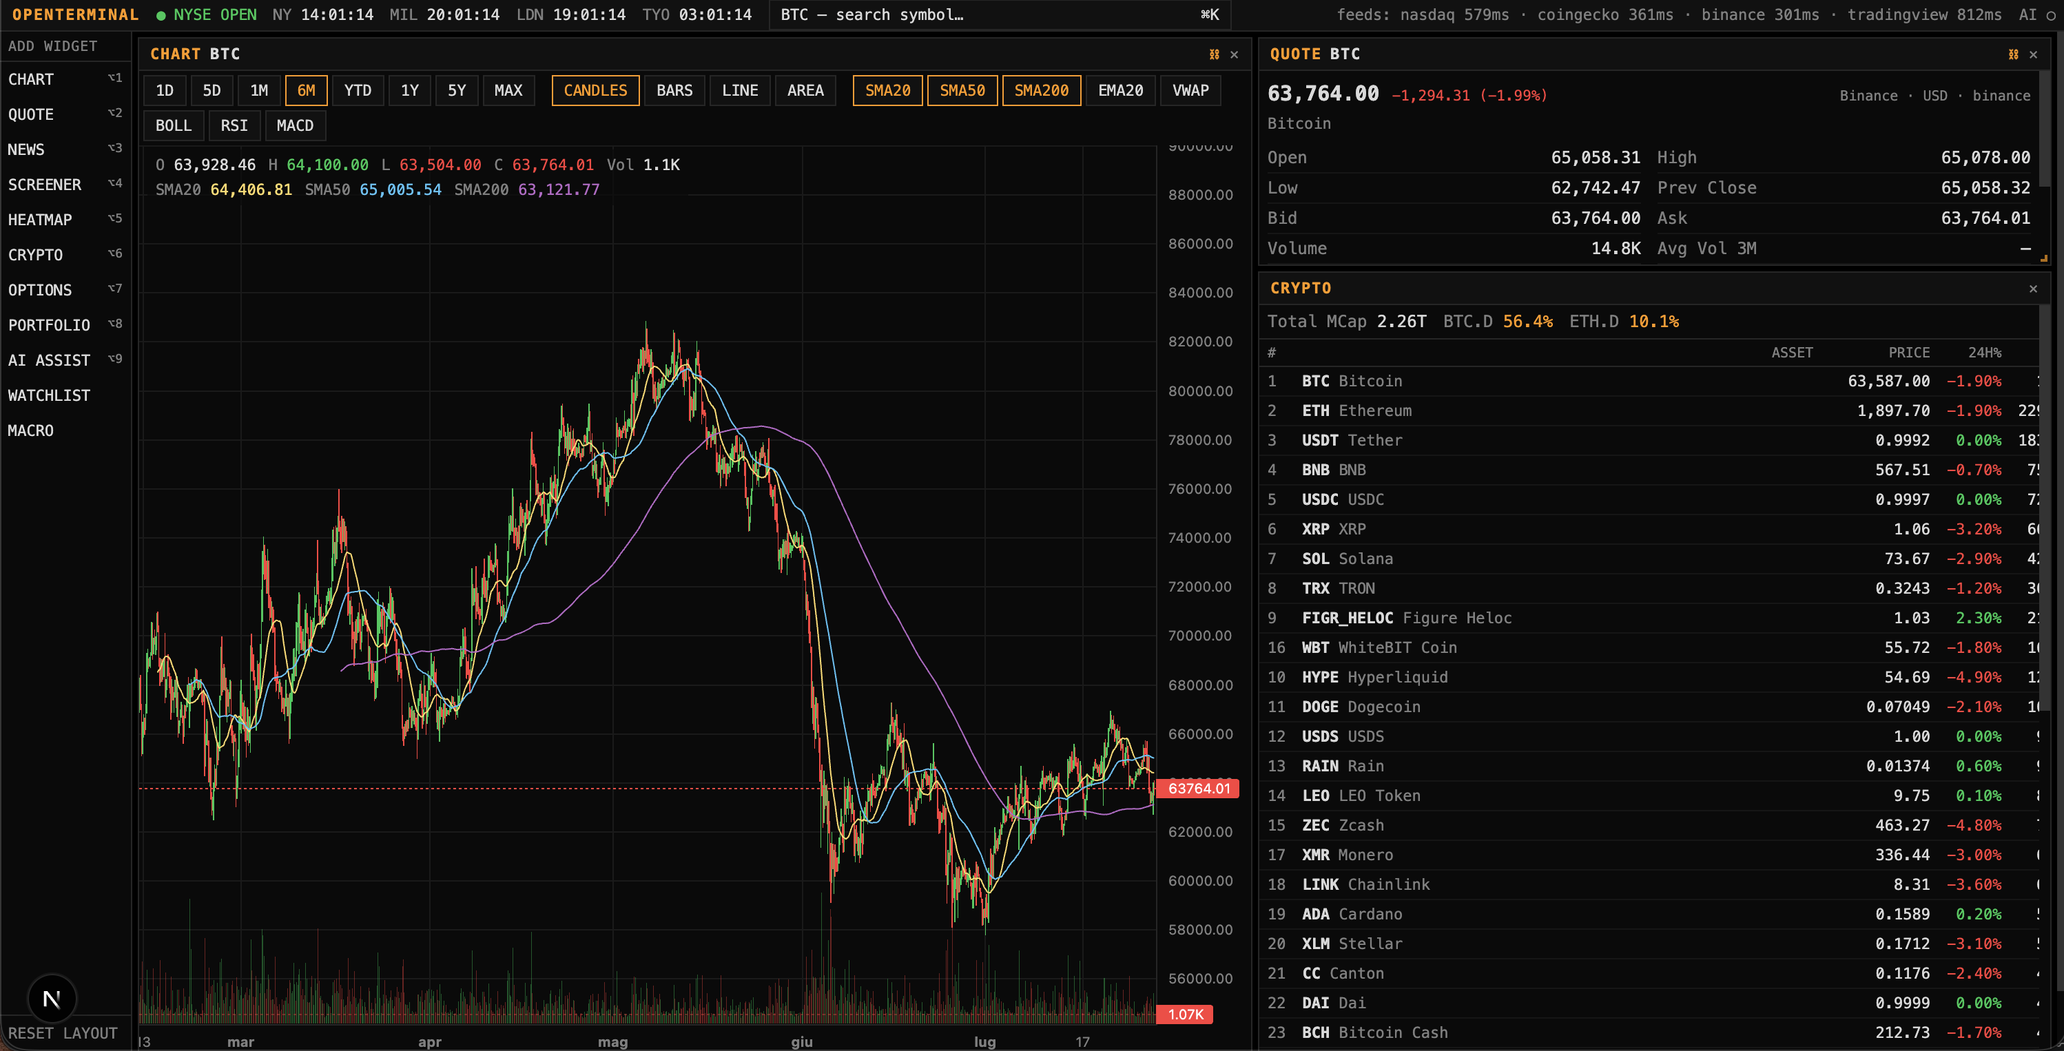Close the CRYPTO widget panel
Screen dimensions: 2064x1051
coord(2033,289)
